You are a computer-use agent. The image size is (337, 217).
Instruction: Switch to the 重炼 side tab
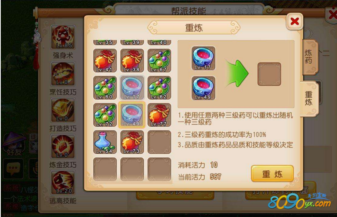(x=309, y=99)
